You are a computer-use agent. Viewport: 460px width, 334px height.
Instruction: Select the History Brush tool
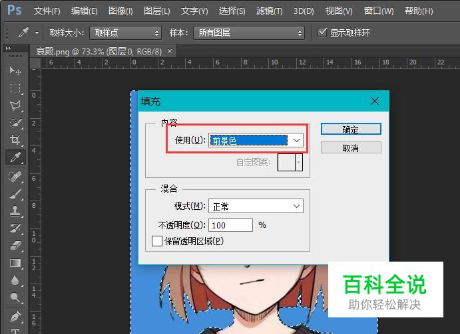click(15, 228)
